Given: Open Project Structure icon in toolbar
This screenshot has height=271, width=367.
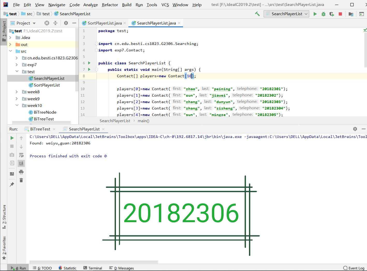Looking at the screenshot, I should (351, 14).
